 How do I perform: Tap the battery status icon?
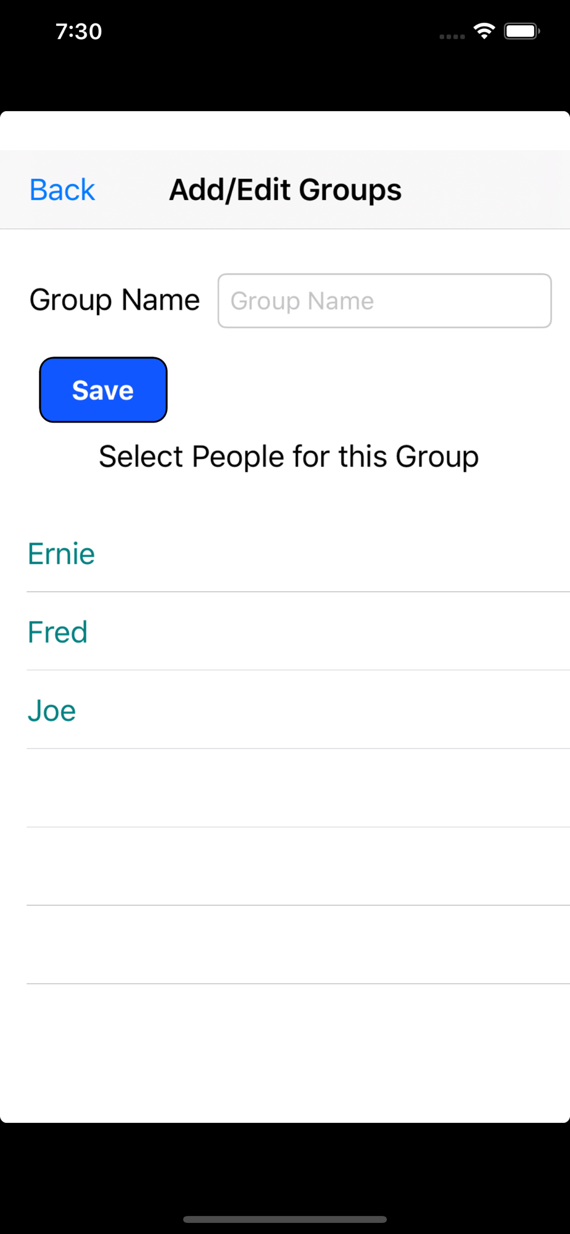coord(521,31)
